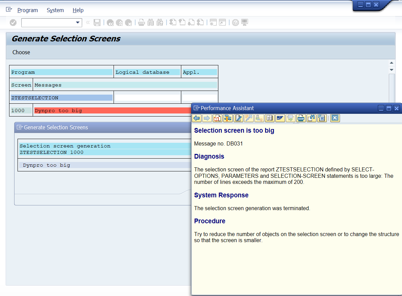This screenshot has width=402, height=296.
Task: Click the Choose button
Action: coord(21,52)
